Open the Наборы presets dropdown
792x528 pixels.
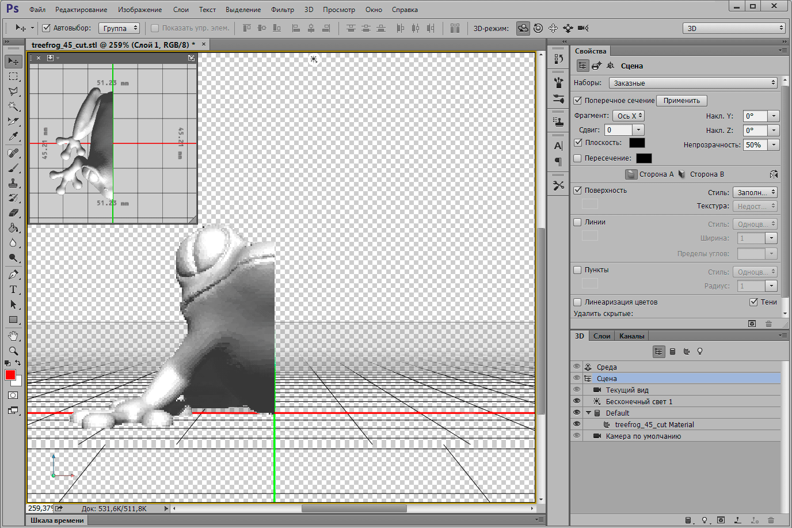[x=693, y=83]
